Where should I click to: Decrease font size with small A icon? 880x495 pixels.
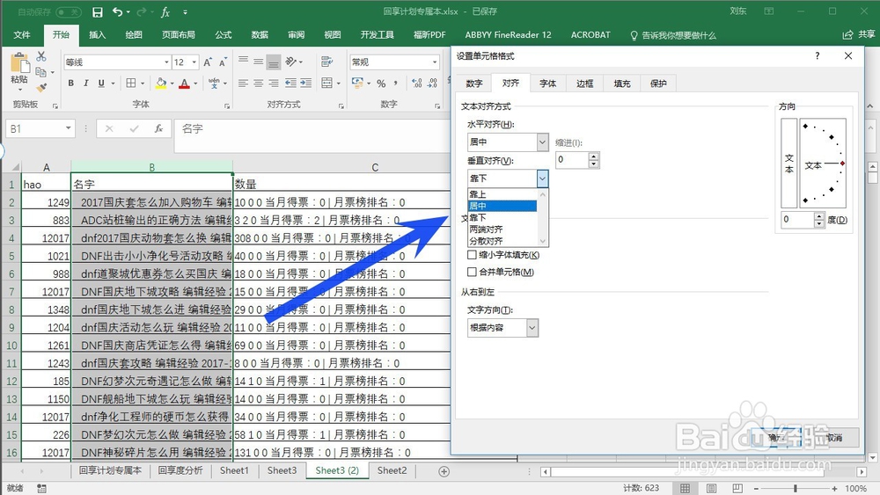[223, 62]
